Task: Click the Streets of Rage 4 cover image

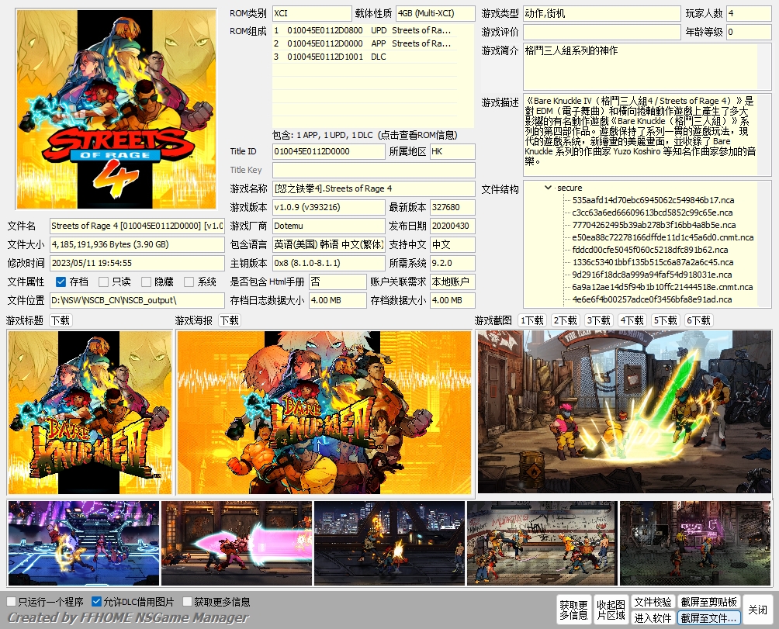Action: [x=116, y=109]
